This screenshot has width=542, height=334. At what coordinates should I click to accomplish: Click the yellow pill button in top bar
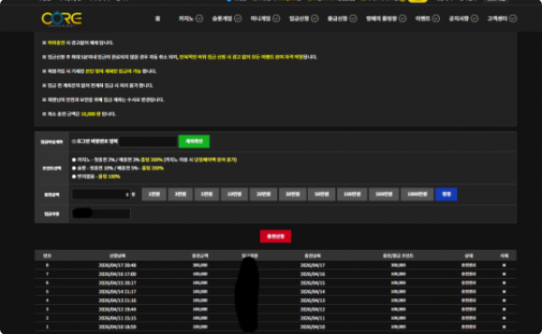pyautogui.click(x=417, y=1)
